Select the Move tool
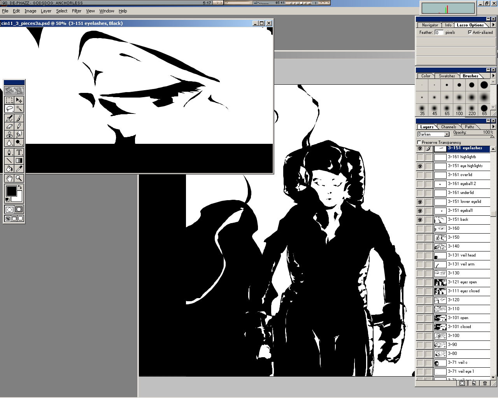498x398 pixels. (x=19, y=100)
